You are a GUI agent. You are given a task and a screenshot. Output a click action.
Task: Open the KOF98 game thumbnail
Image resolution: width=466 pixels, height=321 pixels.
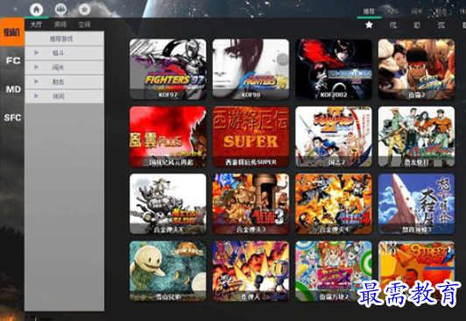pyautogui.click(x=251, y=69)
